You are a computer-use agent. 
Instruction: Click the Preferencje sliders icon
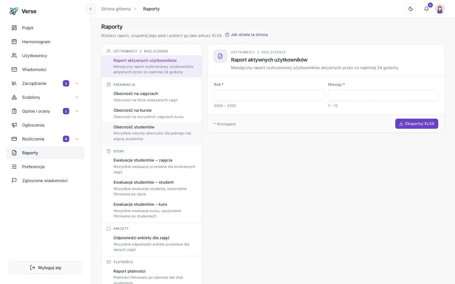(x=14, y=167)
